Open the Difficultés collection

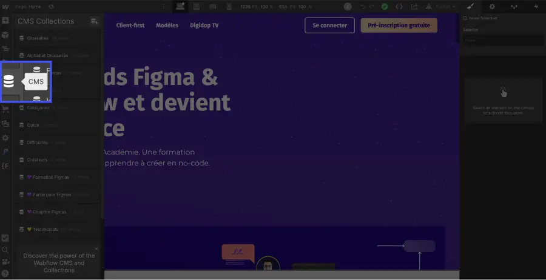pyautogui.click(x=58, y=142)
